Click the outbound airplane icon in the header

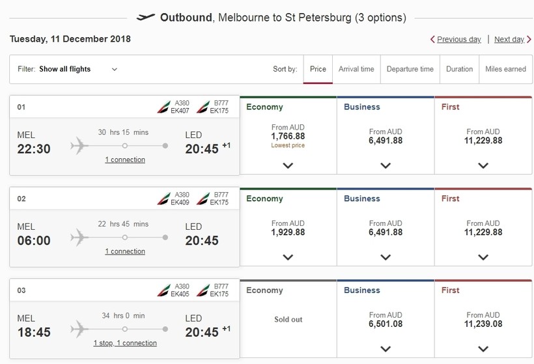coord(145,17)
